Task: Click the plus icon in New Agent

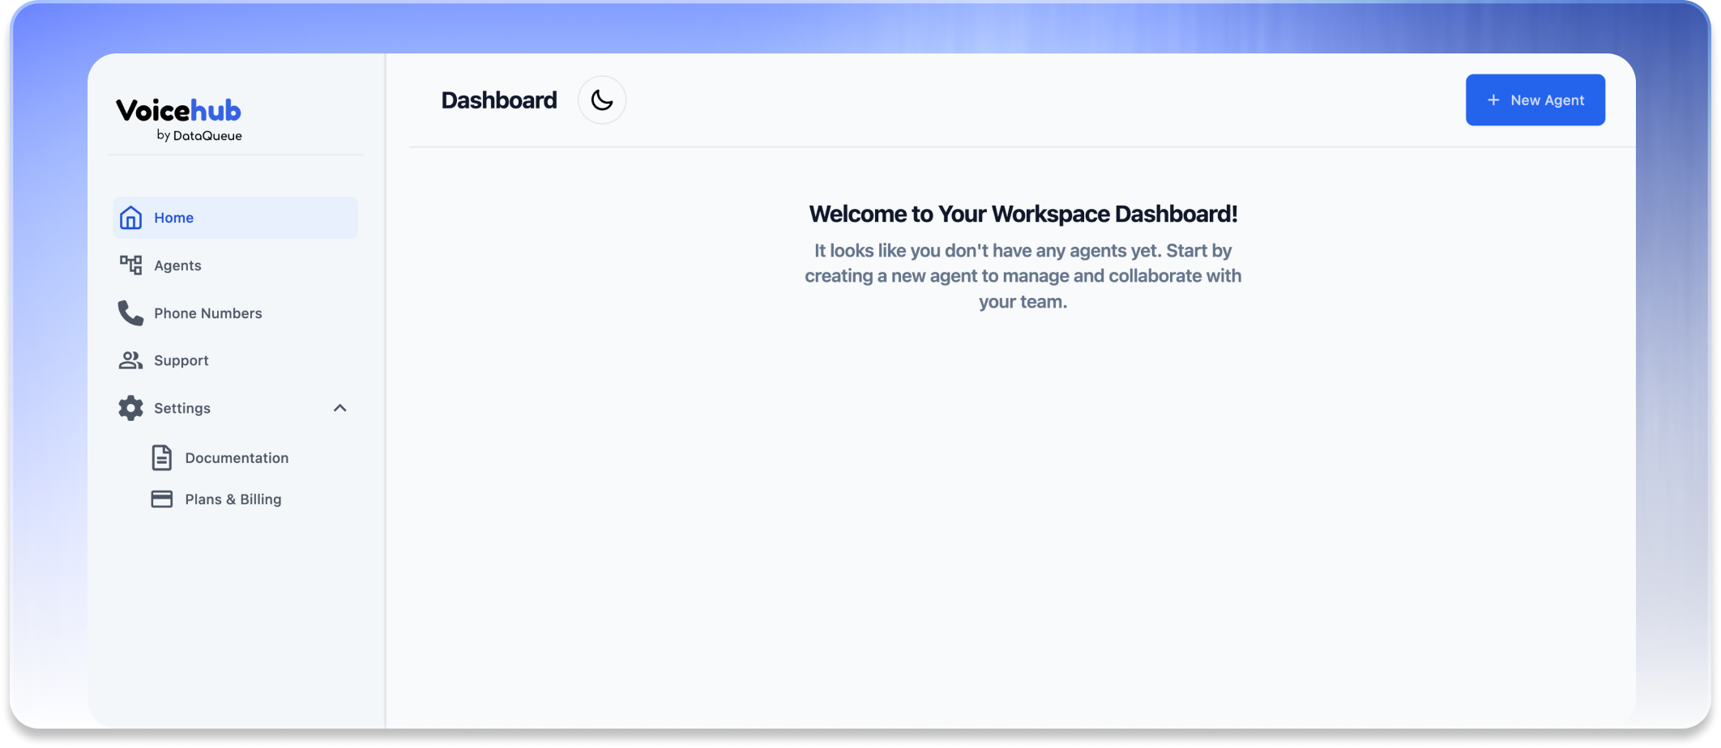Action: point(1493,100)
